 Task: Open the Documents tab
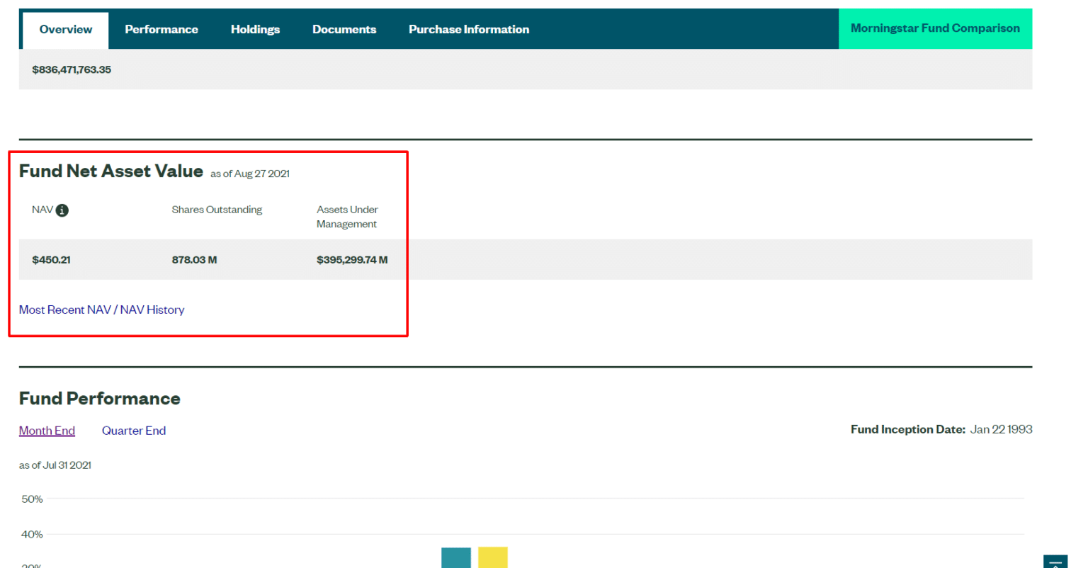tap(344, 30)
